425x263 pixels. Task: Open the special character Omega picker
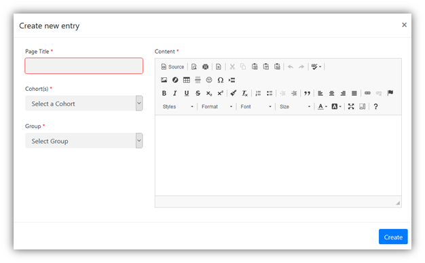pyautogui.click(x=221, y=80)
